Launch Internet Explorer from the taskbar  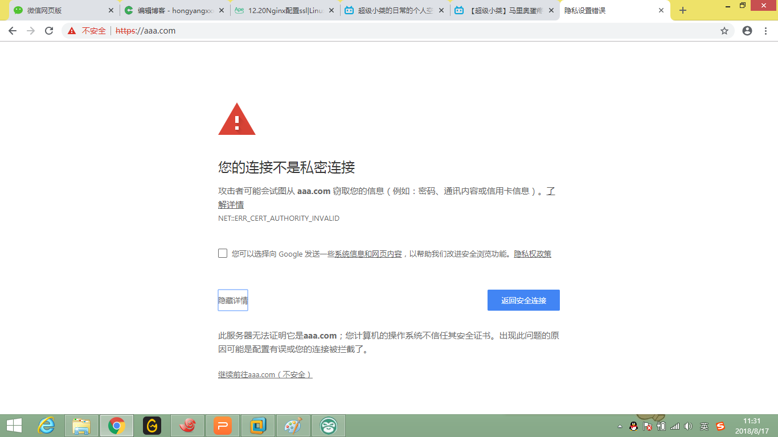(x=46, y=426)
